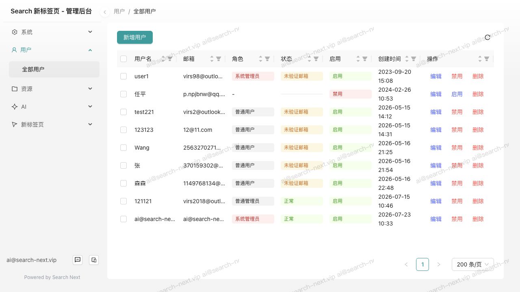
Task: Click the Search 新标签页 - 管理后台 title
Action: point(51,11)
